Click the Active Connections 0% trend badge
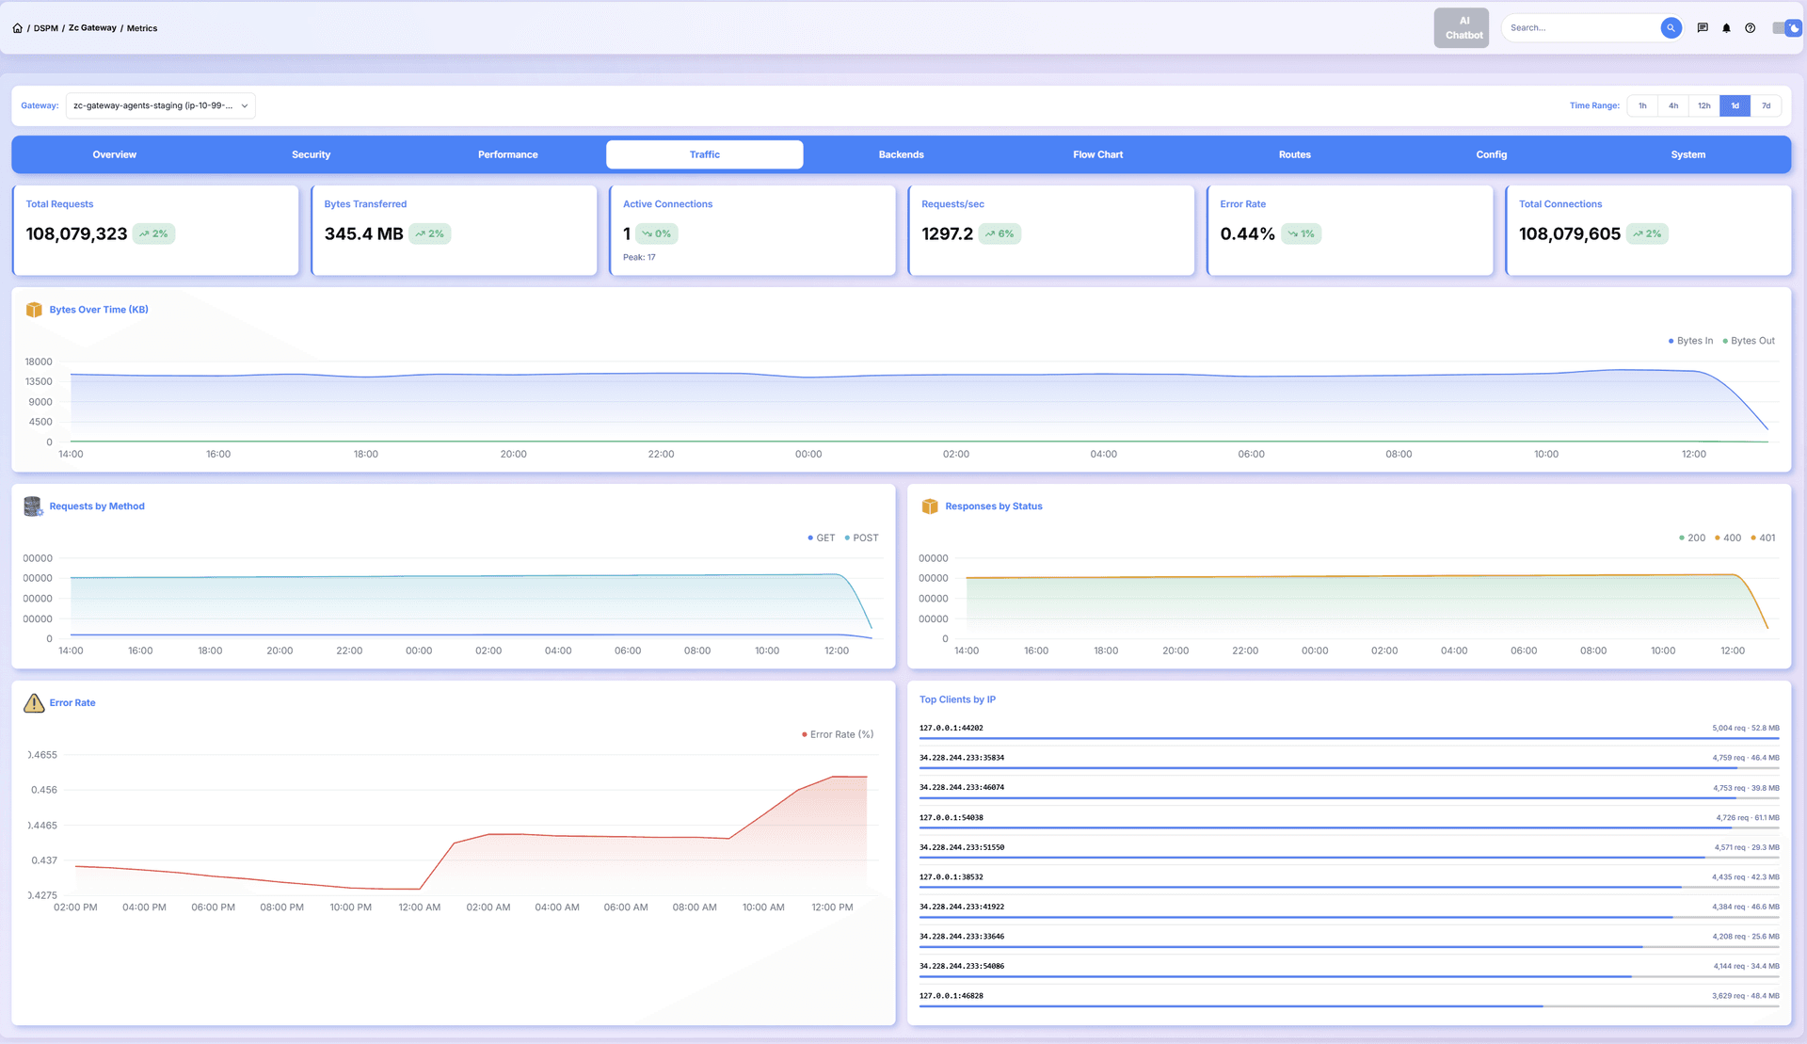This screenshot has height=1044, width=1807. point(657,233)
